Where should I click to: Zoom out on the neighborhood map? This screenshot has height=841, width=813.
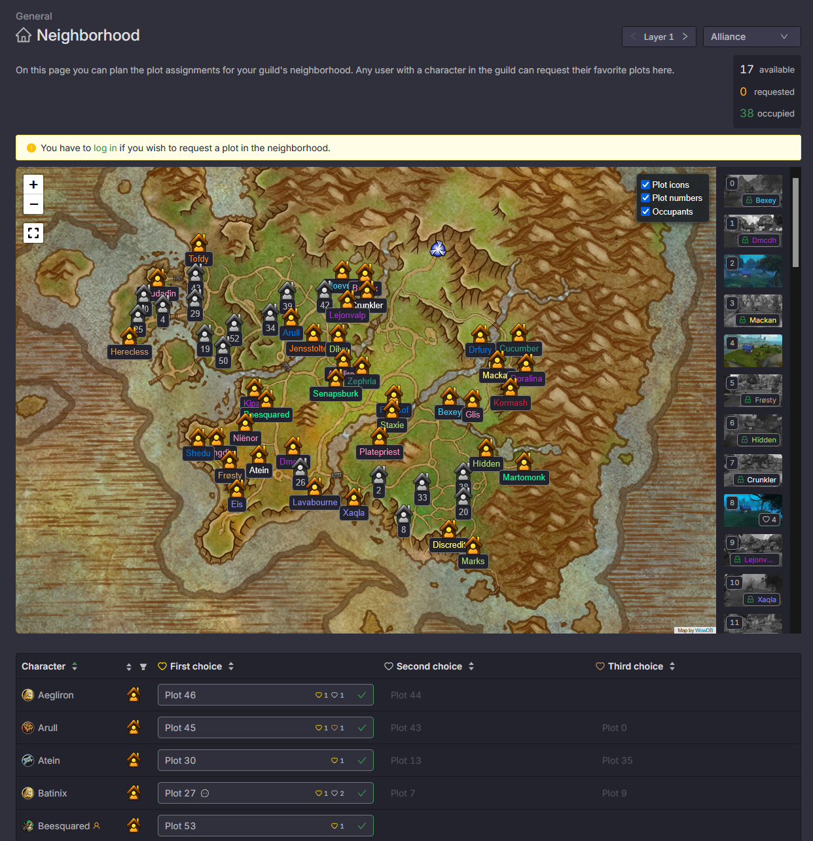(x=33, y=205)
